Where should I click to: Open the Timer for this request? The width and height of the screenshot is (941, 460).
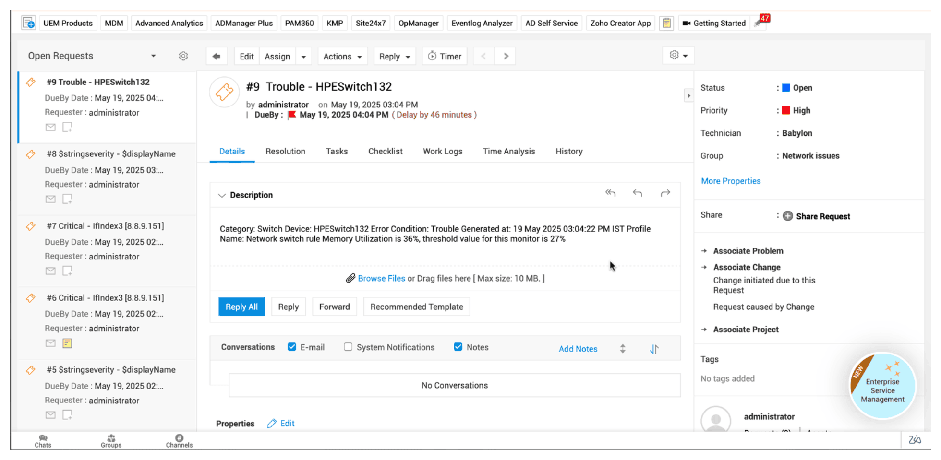click(444, 56)
